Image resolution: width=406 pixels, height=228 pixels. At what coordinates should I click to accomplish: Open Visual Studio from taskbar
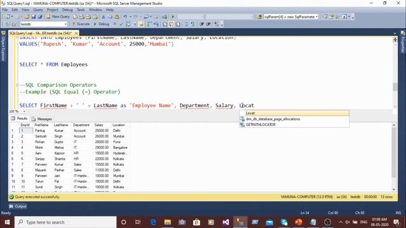tap(226, 222)
